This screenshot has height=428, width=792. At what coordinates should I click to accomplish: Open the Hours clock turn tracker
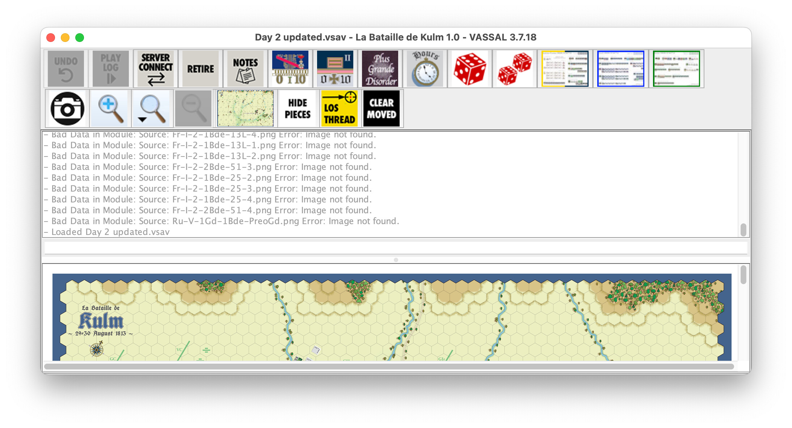pos(425,69)
